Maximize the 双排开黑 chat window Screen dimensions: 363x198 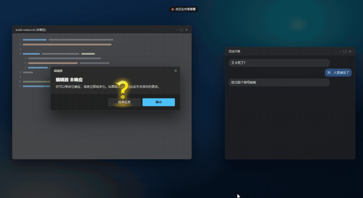point(345,52)
